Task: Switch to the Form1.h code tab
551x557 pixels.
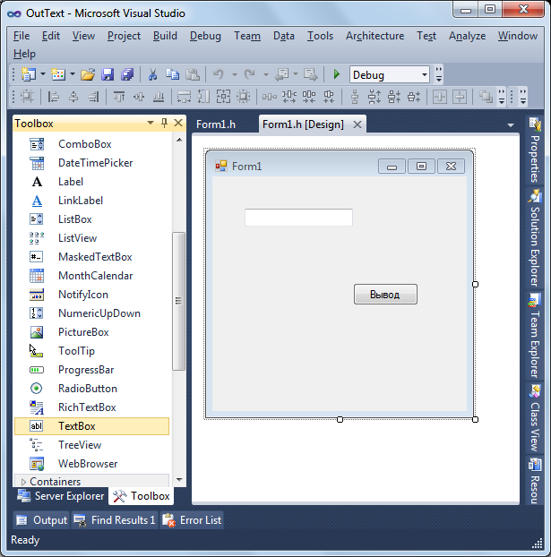Action: (x=216, y=124)
